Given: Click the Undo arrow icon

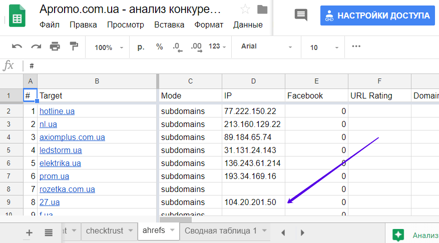Looking at the screenshot, I should (x=17, y=46).
